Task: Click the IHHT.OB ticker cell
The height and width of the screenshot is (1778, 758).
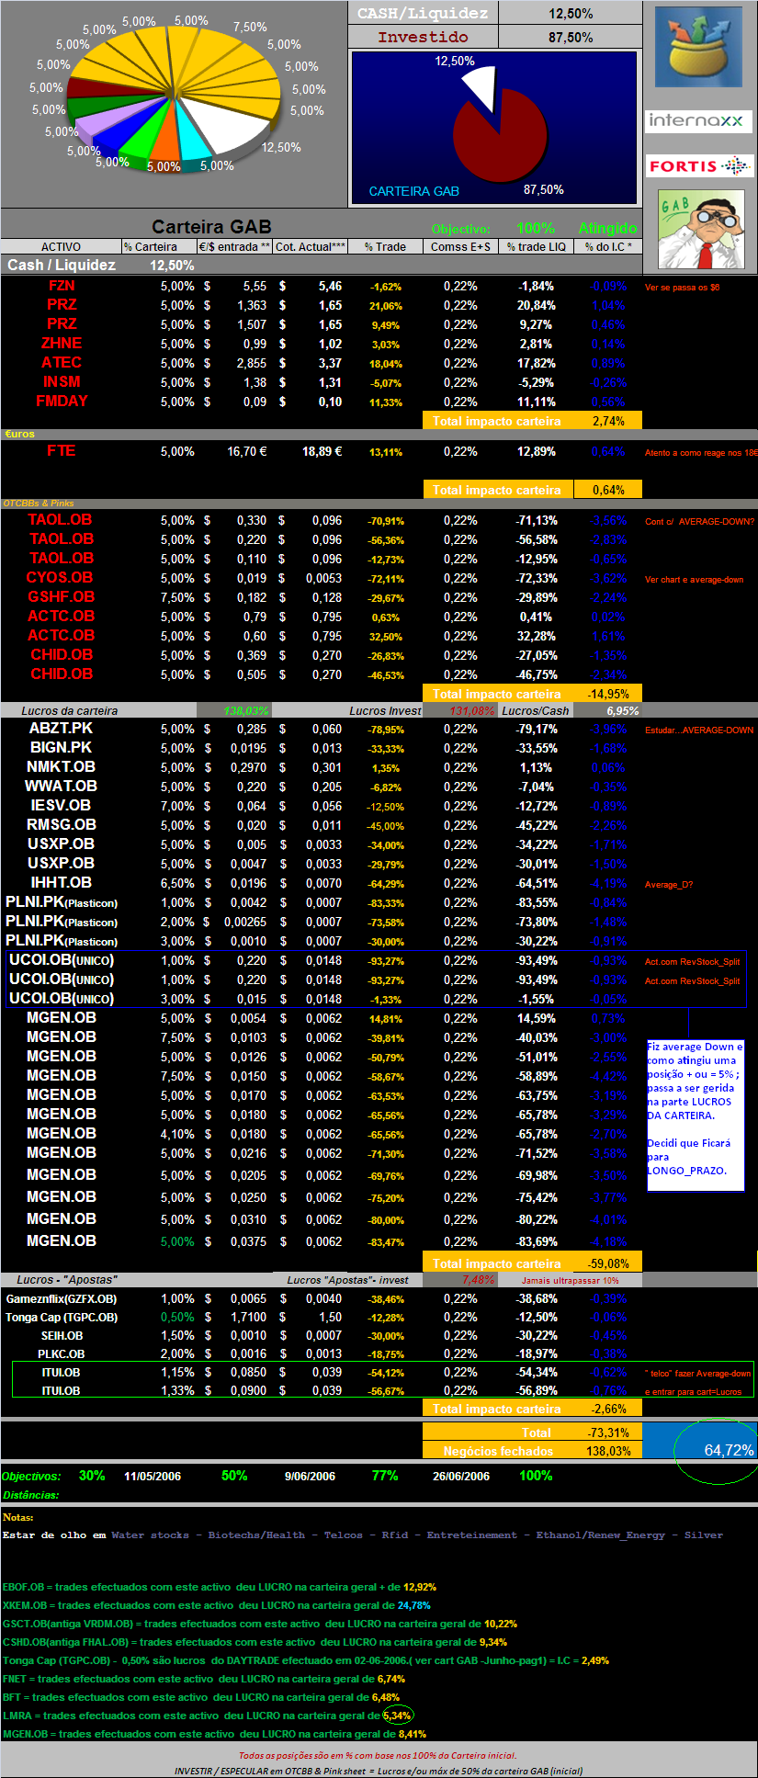Action: [62, 883]
